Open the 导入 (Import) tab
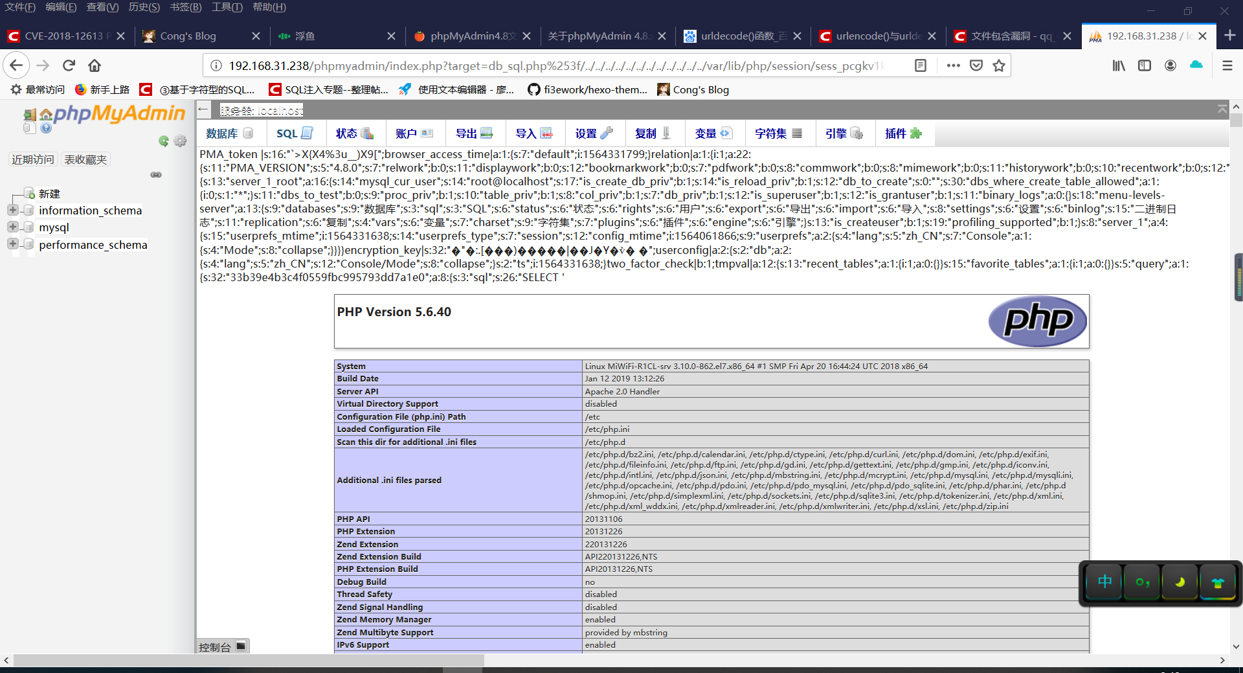Viewport: 1243px width, 673px height. pos(534,133)
